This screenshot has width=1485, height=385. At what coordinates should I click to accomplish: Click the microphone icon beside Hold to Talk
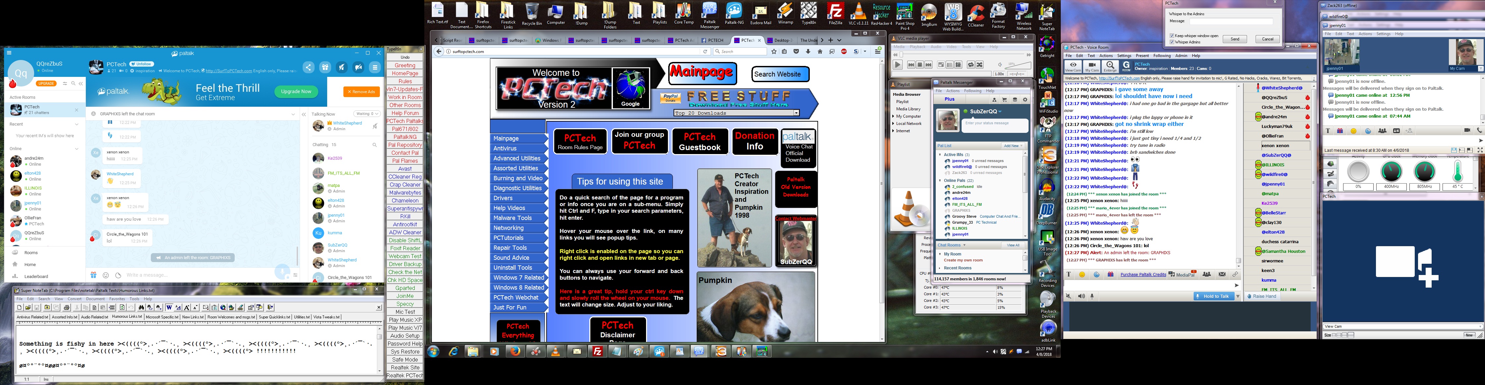[x=1092, y=296]
